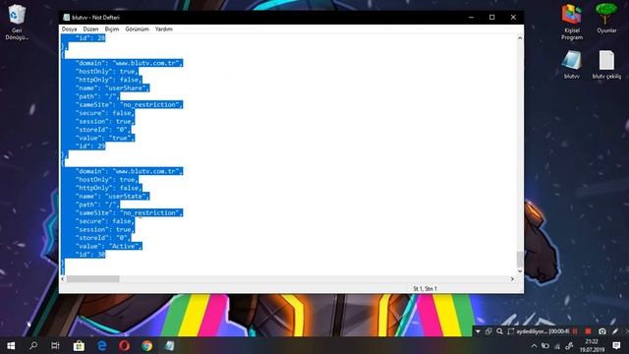The image size is (629, 354).
Task: Select the Kişisel Program desktop icon
Action: coord(572,22)
